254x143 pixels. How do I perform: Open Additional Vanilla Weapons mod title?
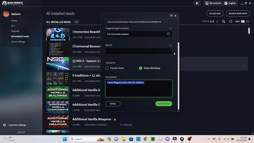tap(92, 119)
